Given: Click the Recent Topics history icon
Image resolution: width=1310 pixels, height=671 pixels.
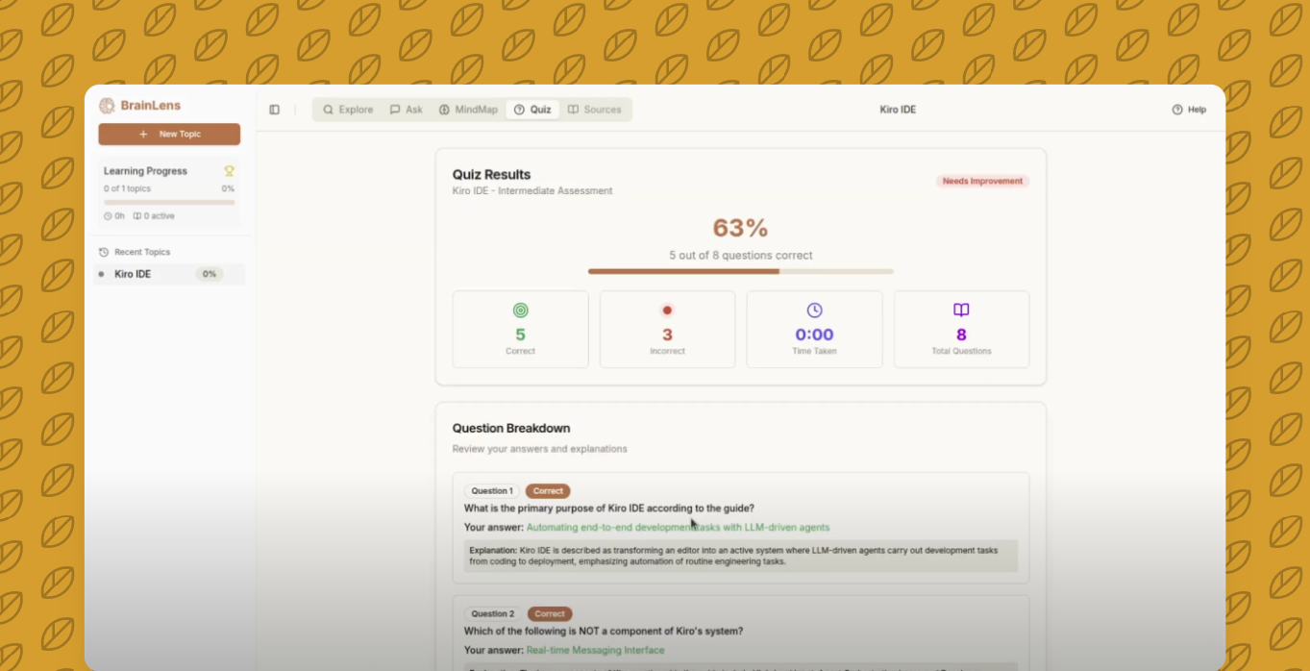Looking at the screenshot, I should pyautogui.click(x=104, y=252).
